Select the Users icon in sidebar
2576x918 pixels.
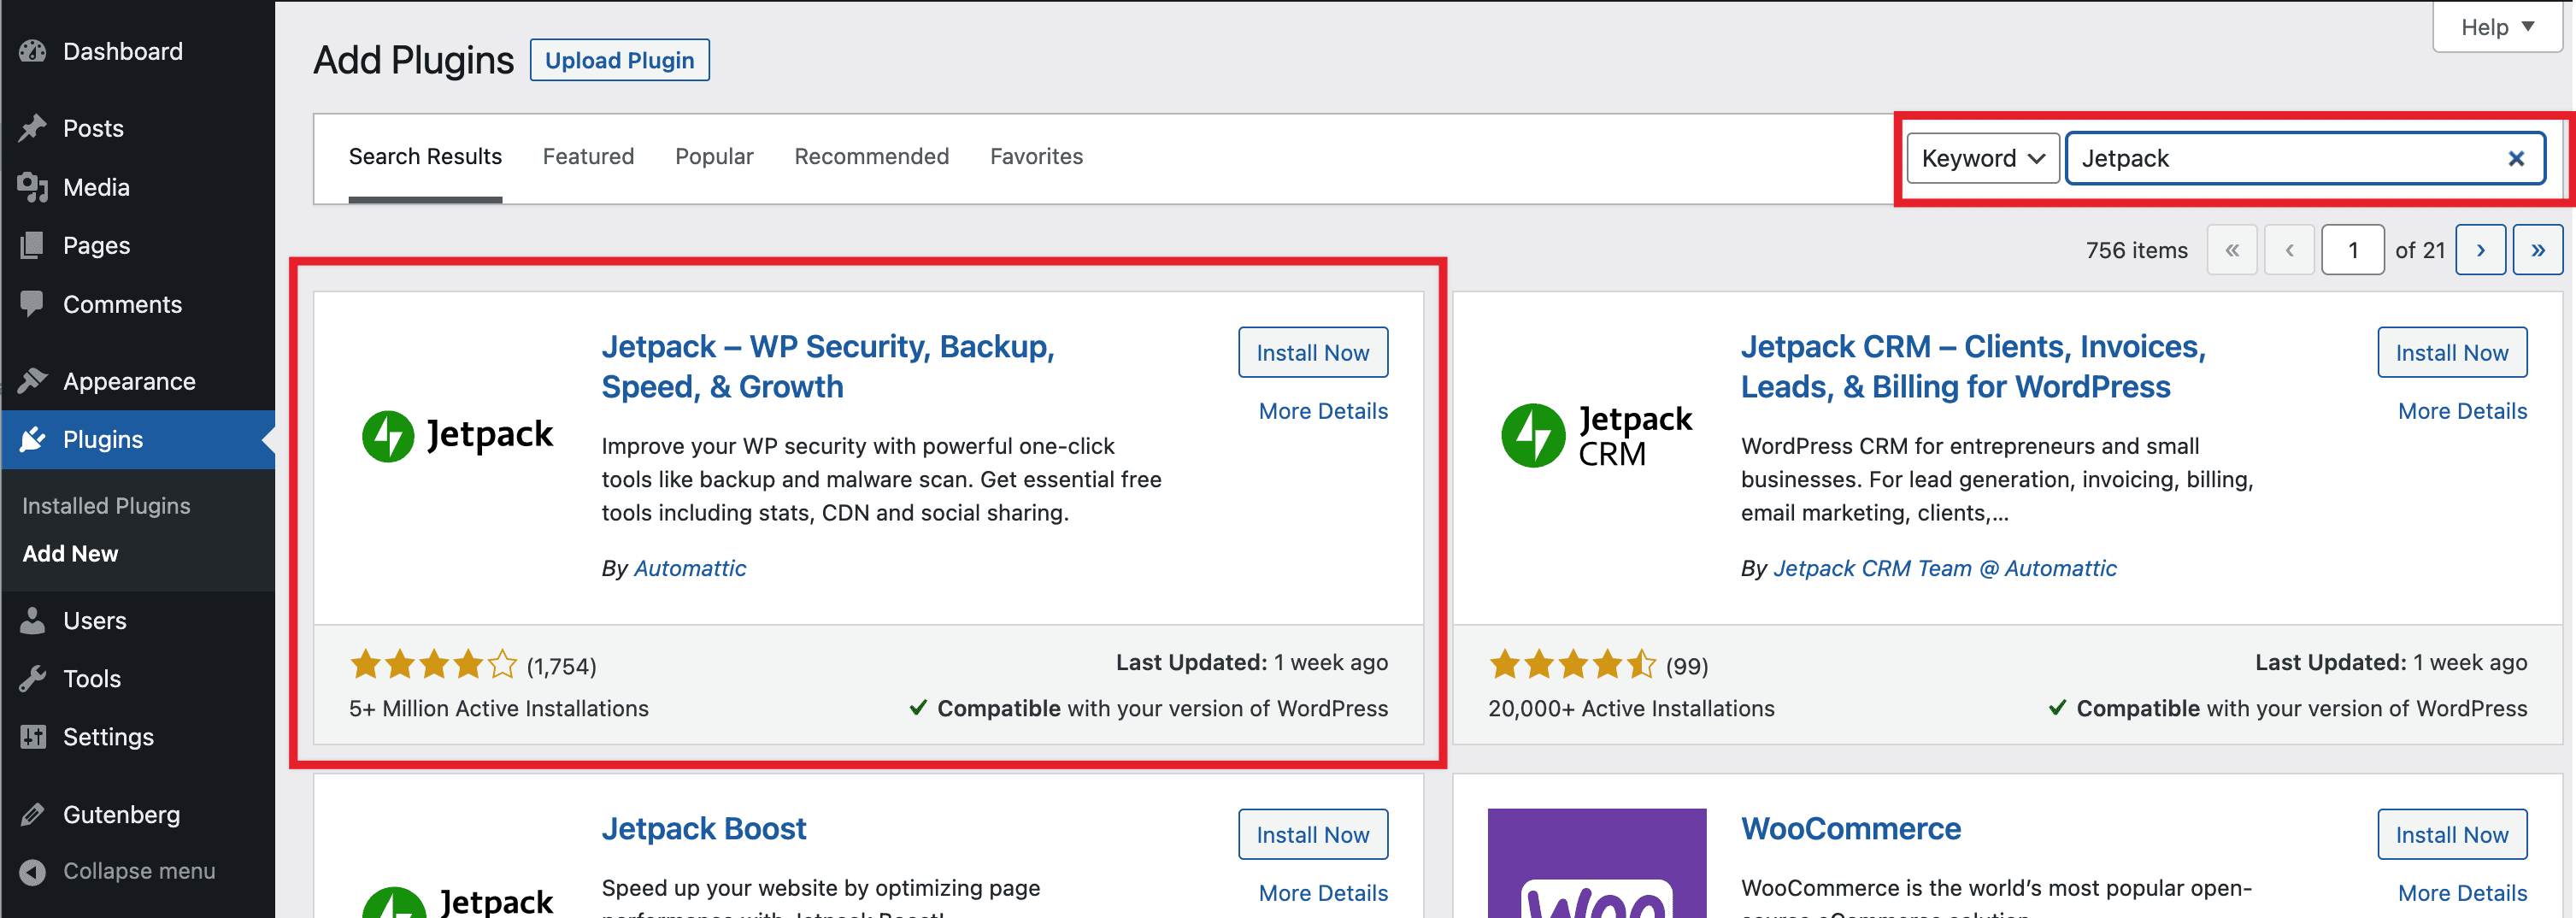33,620
